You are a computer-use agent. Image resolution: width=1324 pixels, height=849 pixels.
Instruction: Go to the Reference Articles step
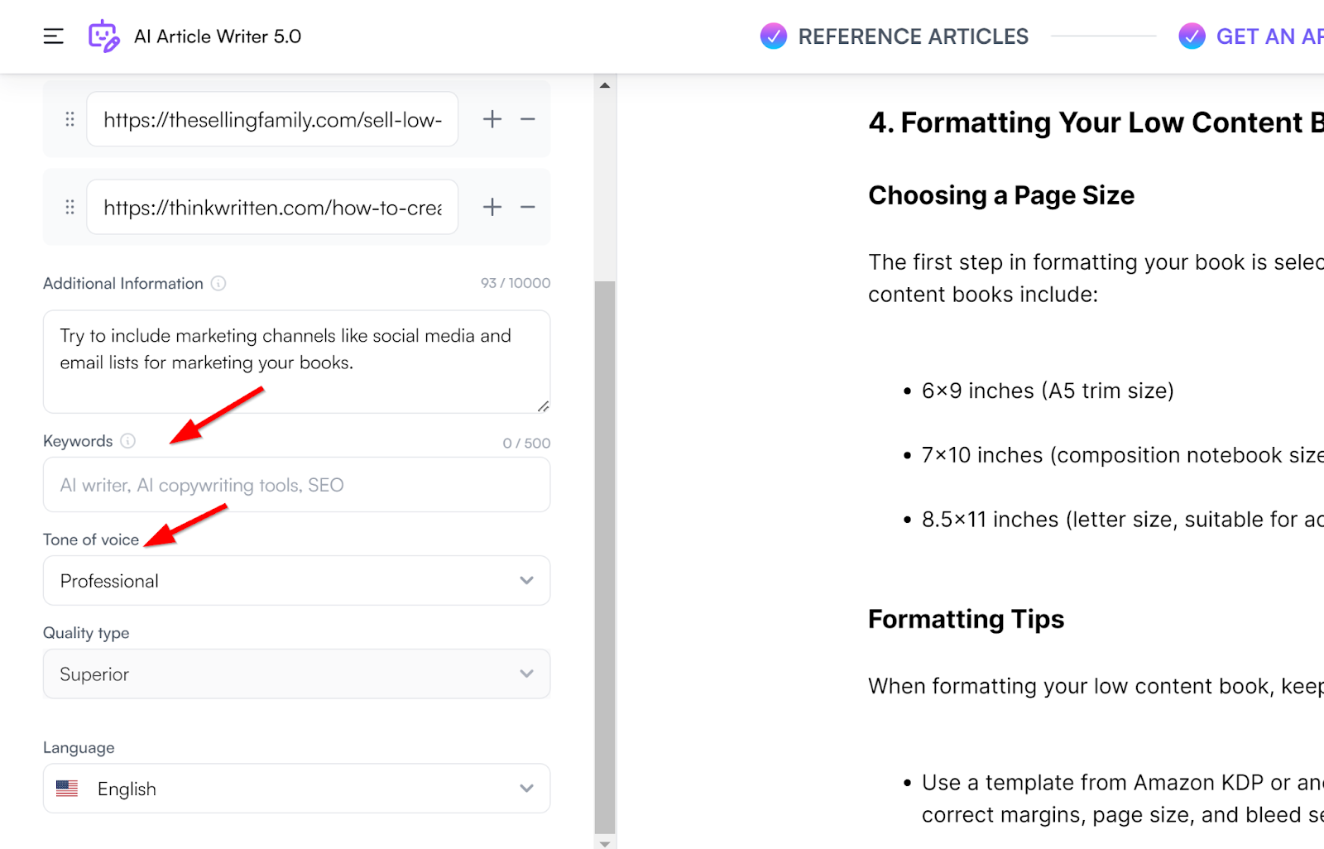tap(913, 36)
